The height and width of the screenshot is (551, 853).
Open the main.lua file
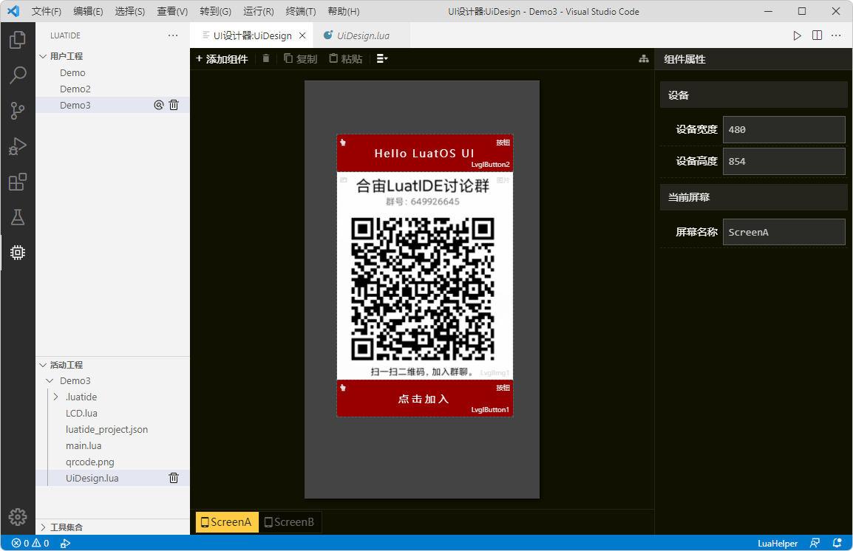tap(112, 445)
